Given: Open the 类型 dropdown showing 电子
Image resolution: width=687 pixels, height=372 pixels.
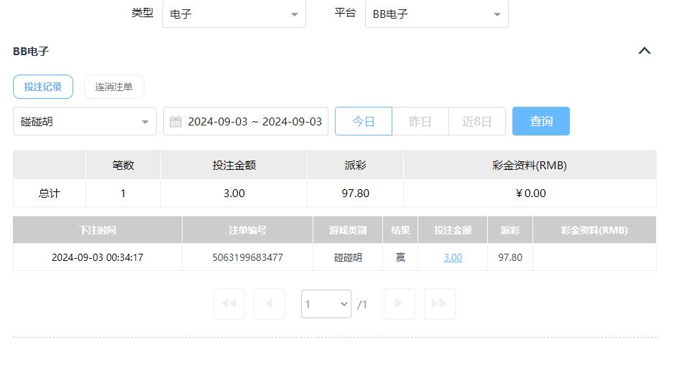Looking at the screenshot, I should click(x=234, y=14).
